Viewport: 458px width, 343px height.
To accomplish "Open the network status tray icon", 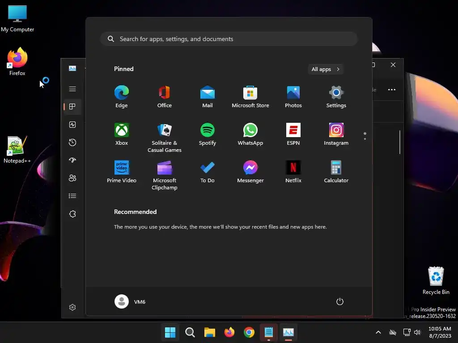I will point(407,332).
